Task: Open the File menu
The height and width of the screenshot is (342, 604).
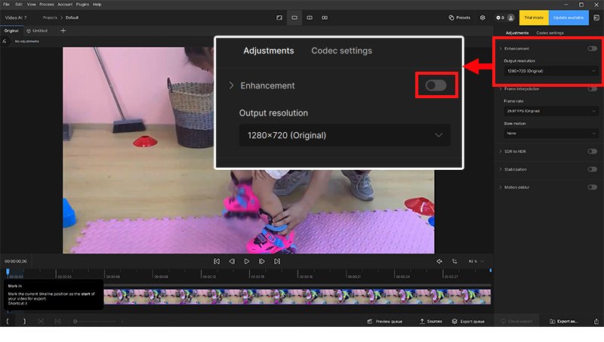Action: point(7,5)
